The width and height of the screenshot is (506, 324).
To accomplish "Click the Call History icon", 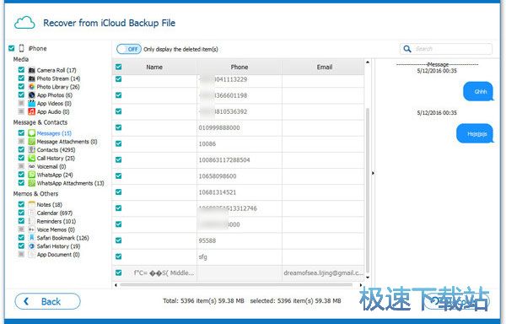I will (32, 158).
